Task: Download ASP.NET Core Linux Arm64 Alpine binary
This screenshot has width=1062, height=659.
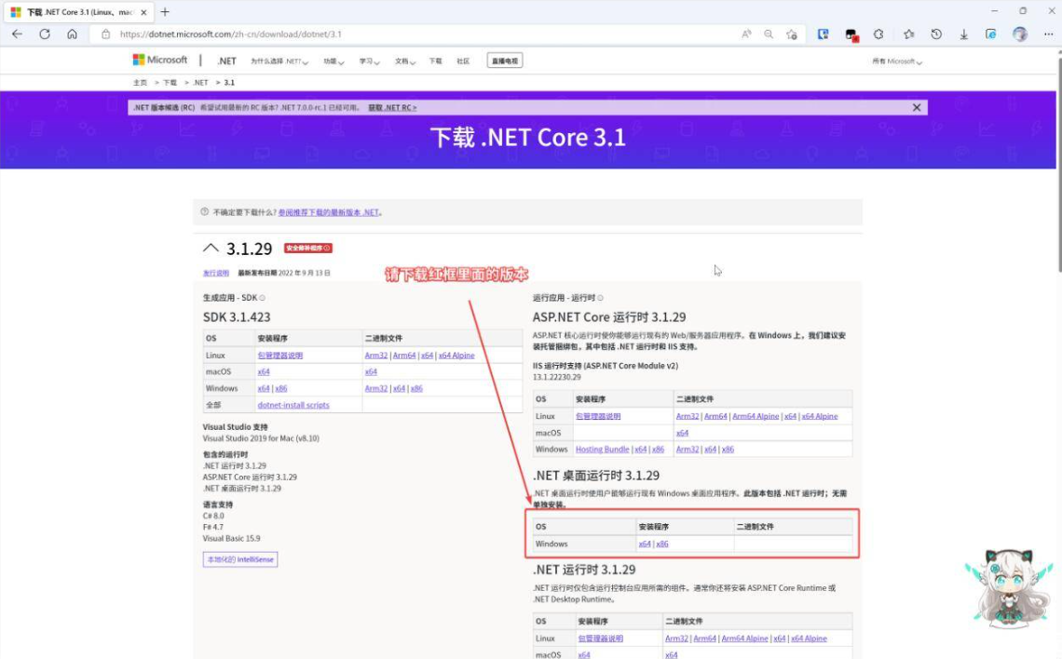Action: (x=756, y=416)
